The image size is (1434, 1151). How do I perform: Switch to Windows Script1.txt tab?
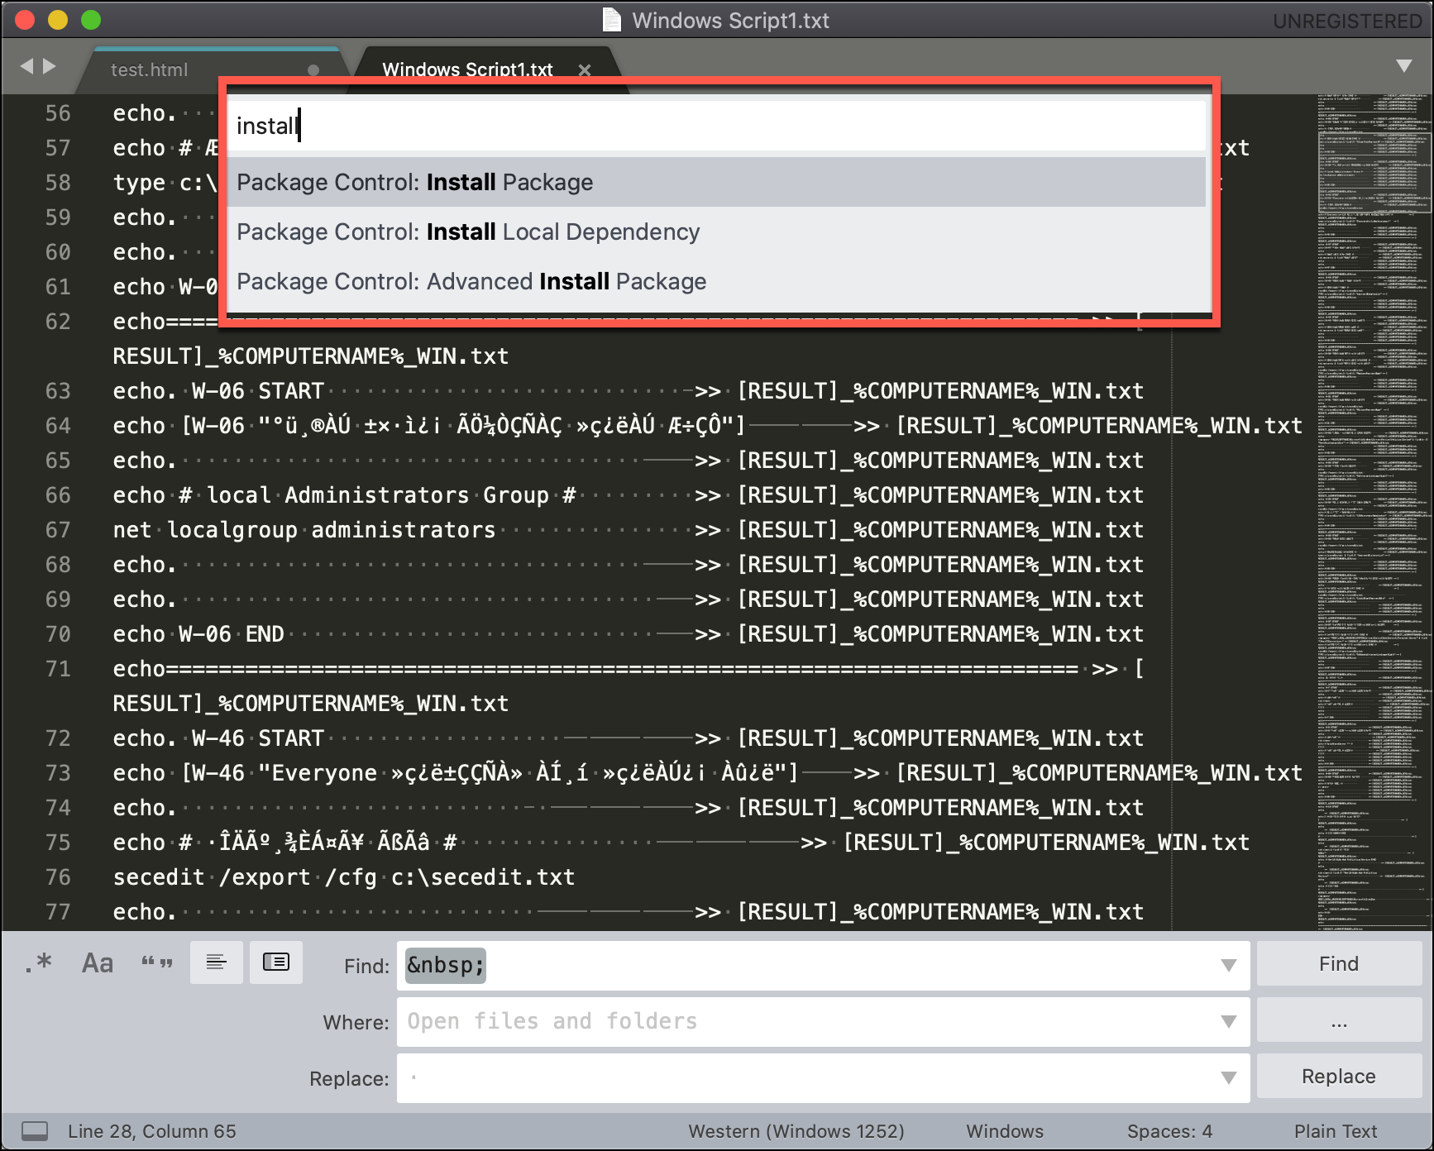pyautogui.click(x=467, y=70)
